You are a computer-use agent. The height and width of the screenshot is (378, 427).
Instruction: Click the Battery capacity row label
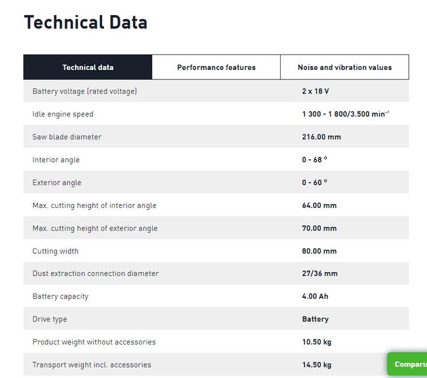click(x=61, y=296)
